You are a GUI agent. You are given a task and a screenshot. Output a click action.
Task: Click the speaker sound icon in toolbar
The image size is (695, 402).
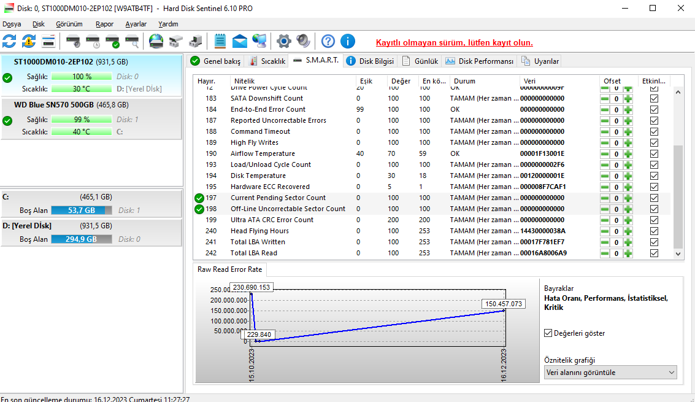[303, 41]
